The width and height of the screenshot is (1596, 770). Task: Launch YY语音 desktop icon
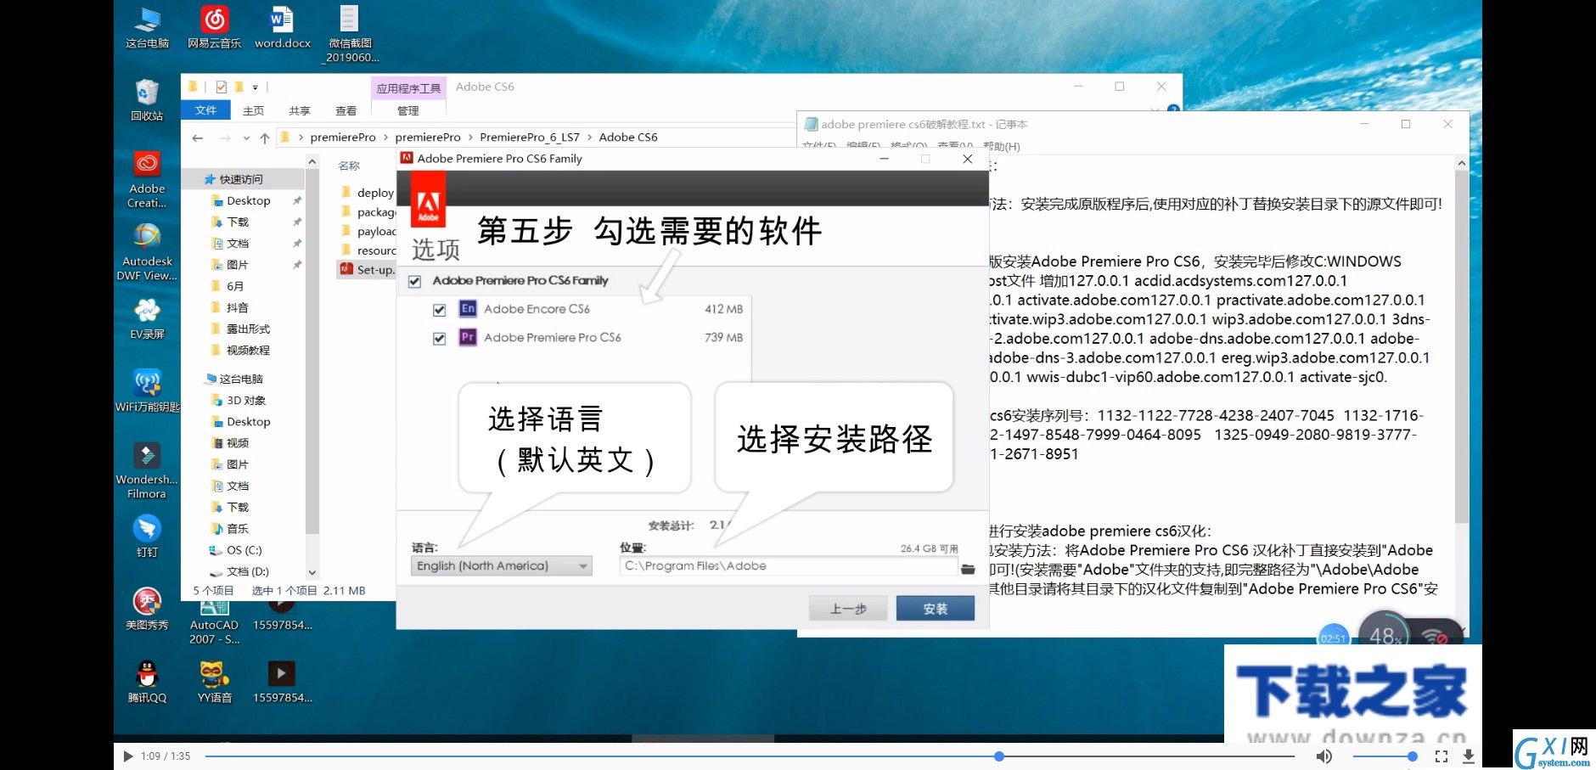[x=214, y=682]
